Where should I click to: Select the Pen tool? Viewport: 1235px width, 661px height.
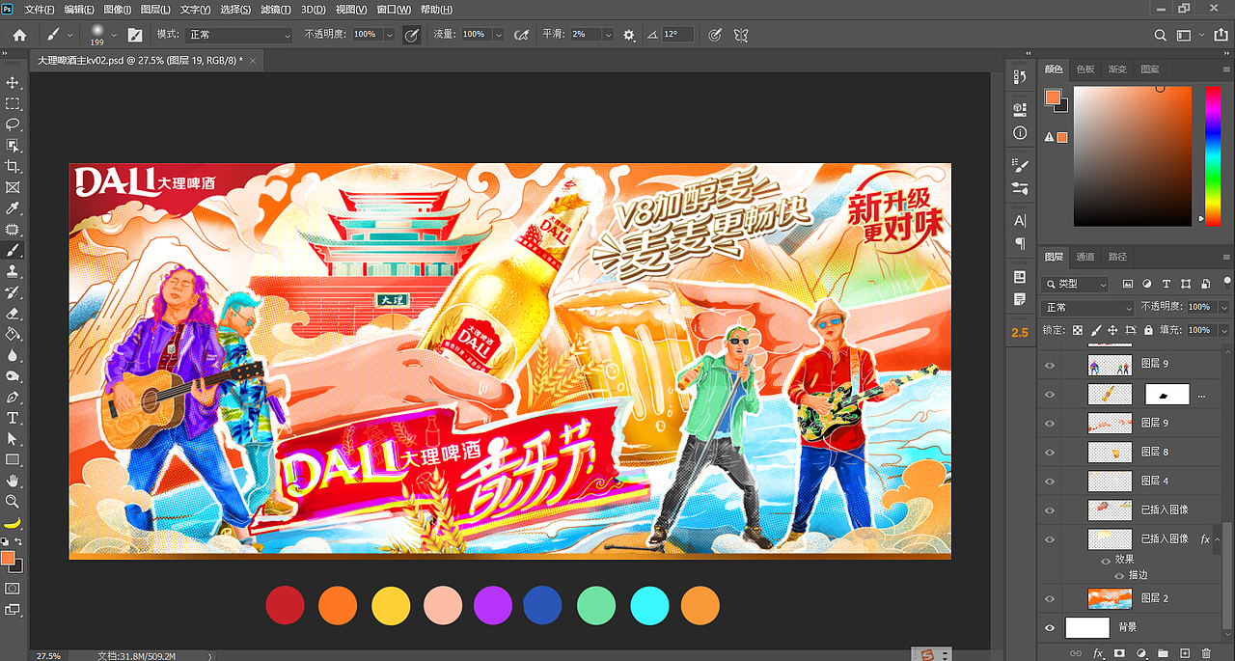[14, 397]
